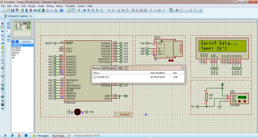This screenshot has height=138, width=258.
Task: Cut selection with scissors icon
Action: pyautogui.click(x=119, y=10)
